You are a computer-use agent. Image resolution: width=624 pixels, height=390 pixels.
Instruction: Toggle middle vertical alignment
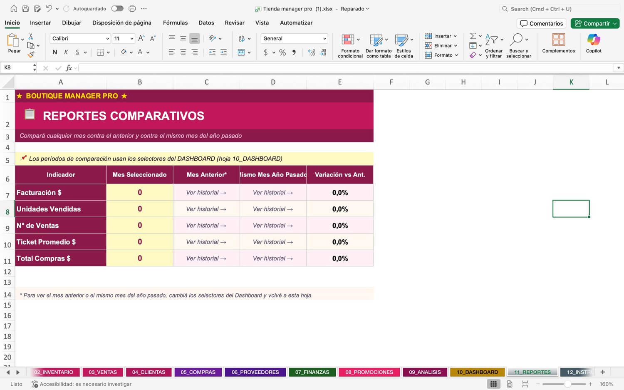pyautogui.click(x=183, y=38)
